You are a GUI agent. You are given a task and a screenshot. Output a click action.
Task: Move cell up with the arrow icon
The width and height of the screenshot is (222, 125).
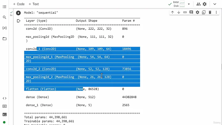[x=172, y=12]
